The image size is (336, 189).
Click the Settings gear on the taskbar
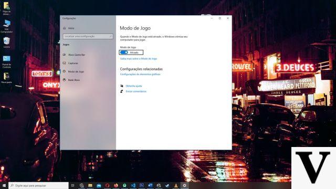(184, 185)
